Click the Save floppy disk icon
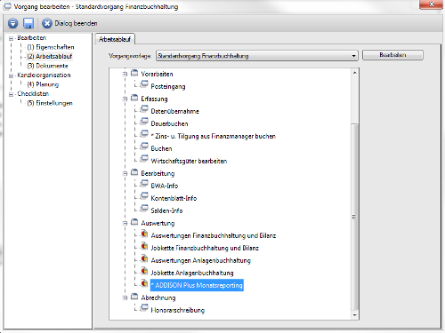 tap(28, 23)
